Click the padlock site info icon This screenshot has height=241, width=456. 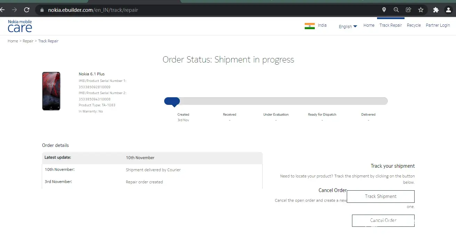42,10
